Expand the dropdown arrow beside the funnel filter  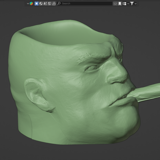[x=136, y=4]
